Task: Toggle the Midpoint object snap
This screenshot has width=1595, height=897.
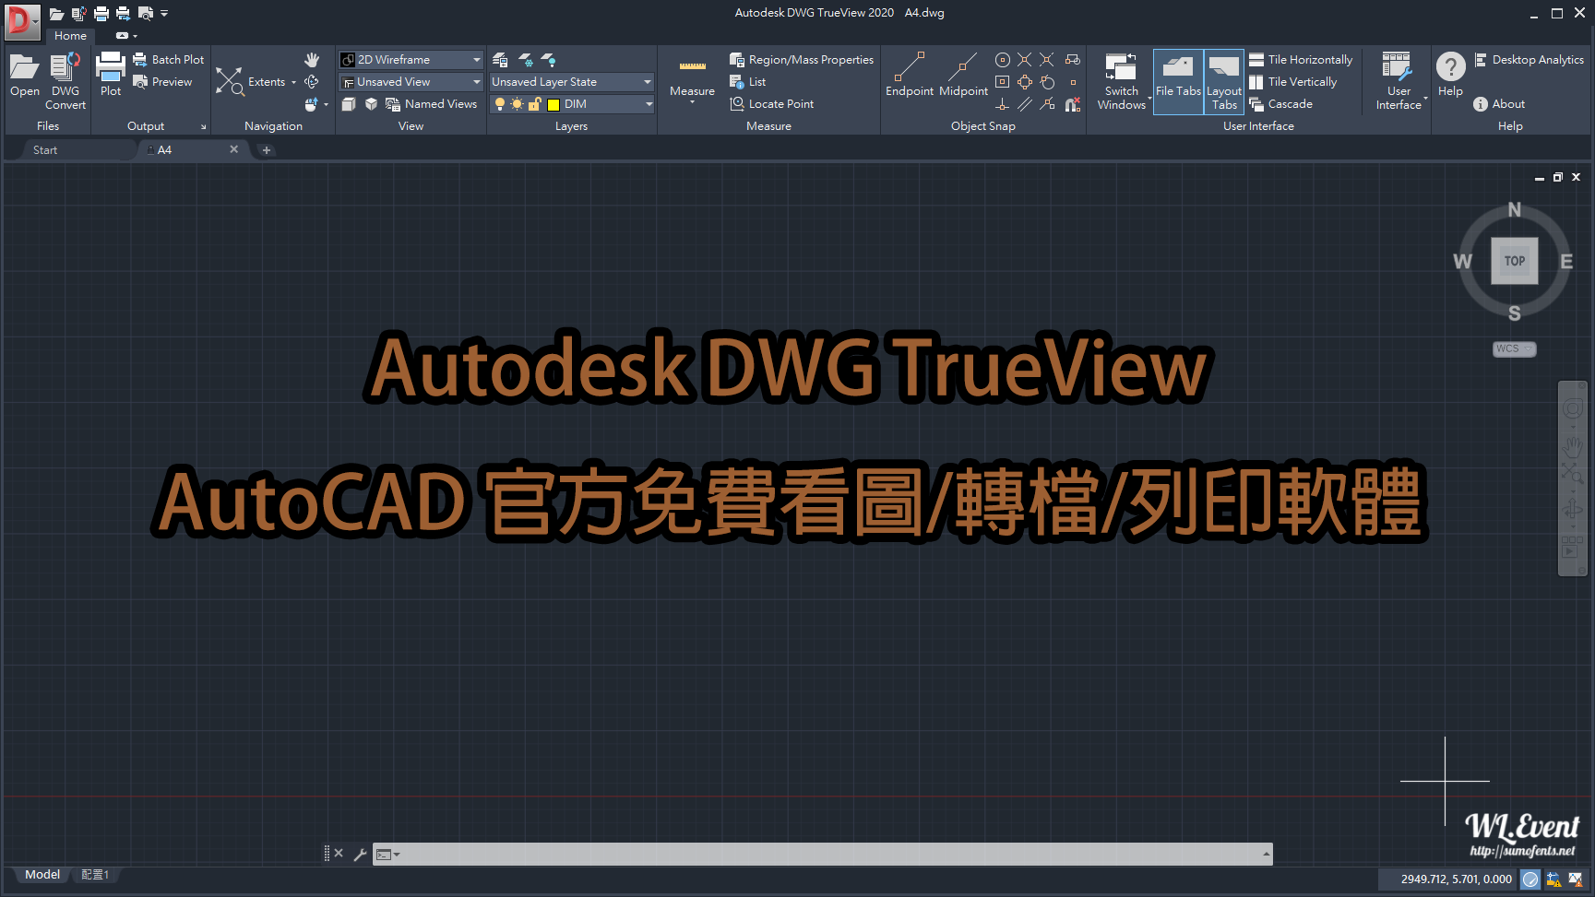Action: (963, 75)
